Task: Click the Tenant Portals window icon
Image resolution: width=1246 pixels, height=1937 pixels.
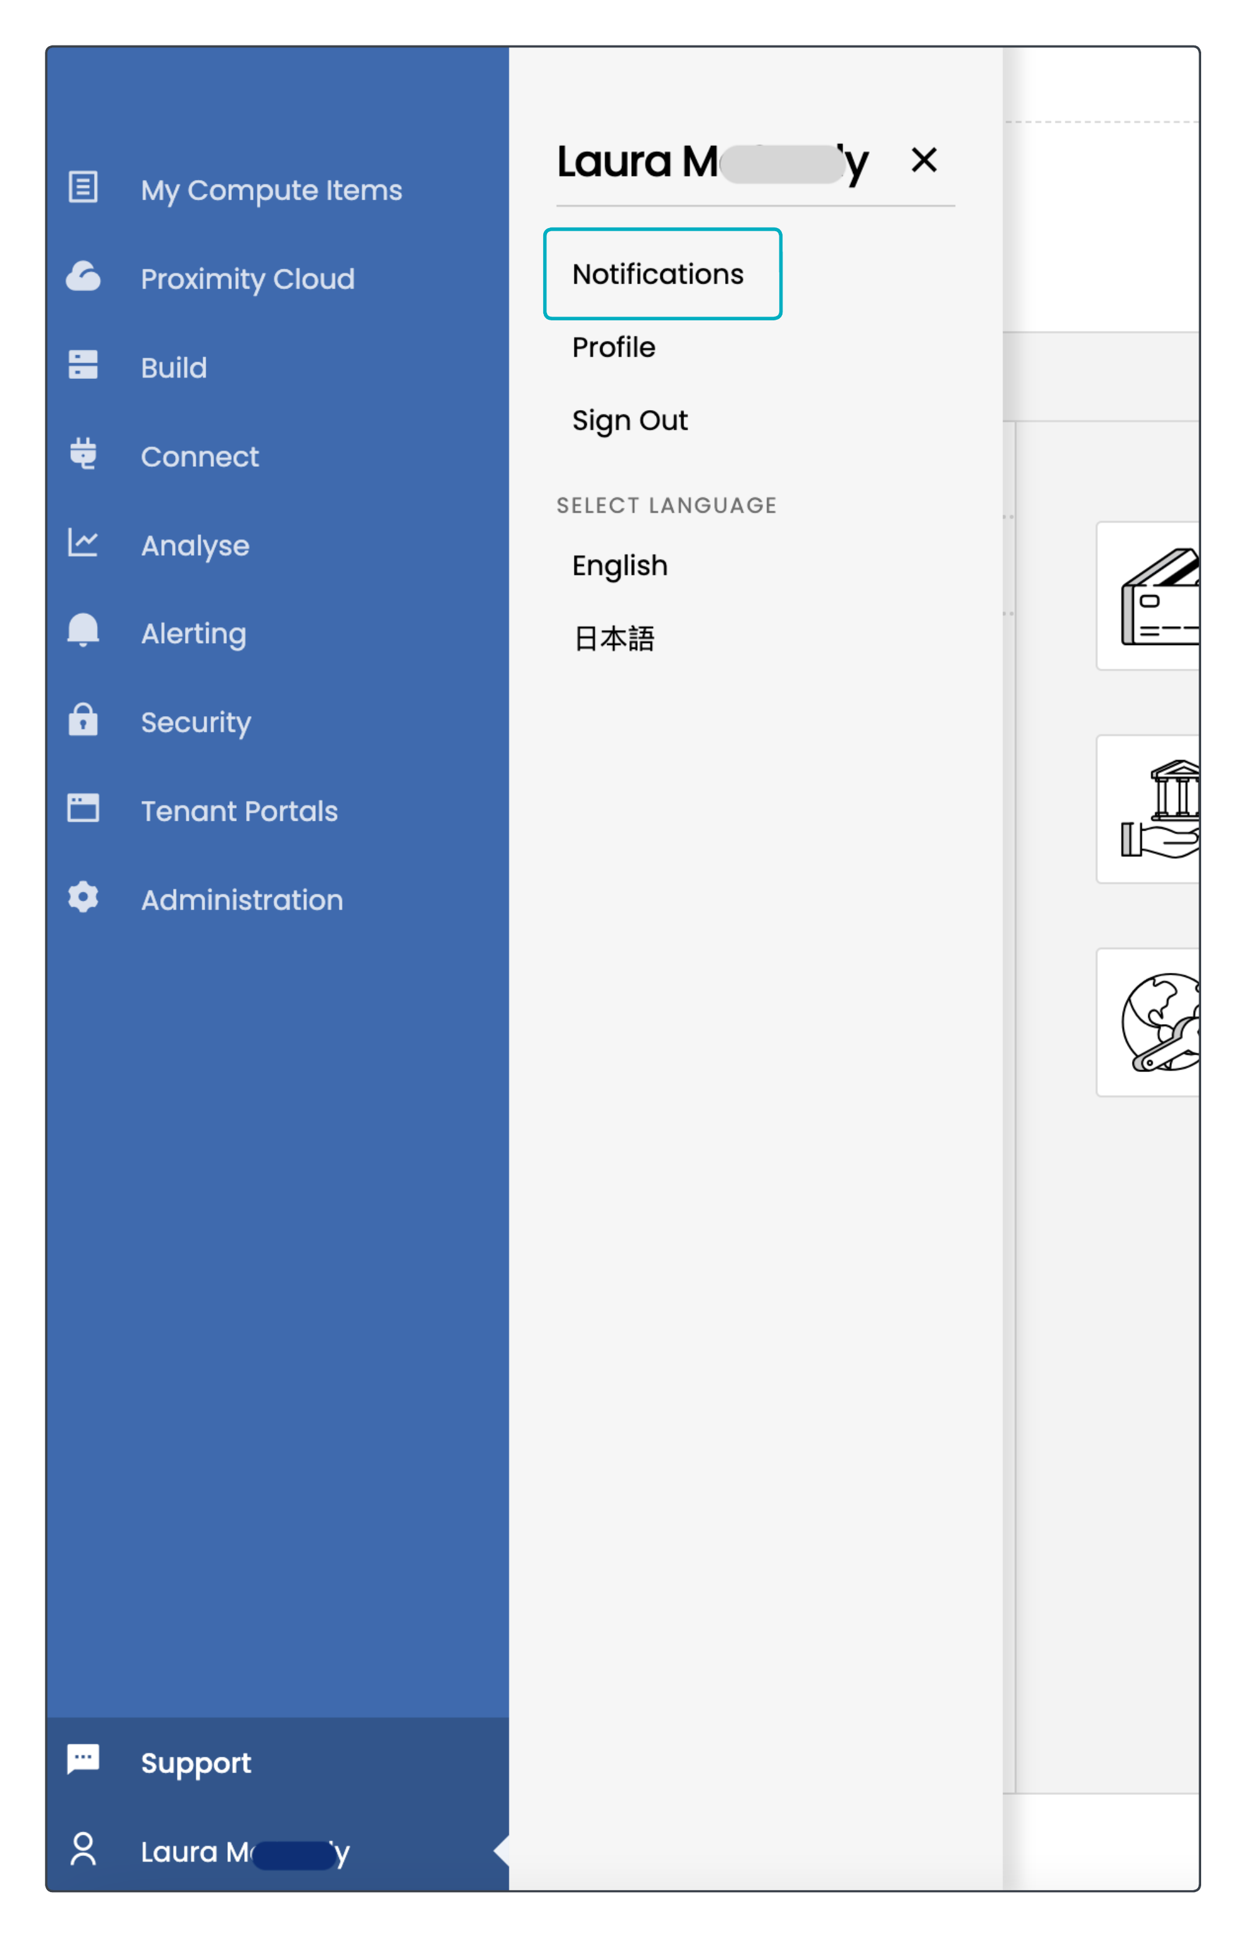Action: tap(82, 808)
